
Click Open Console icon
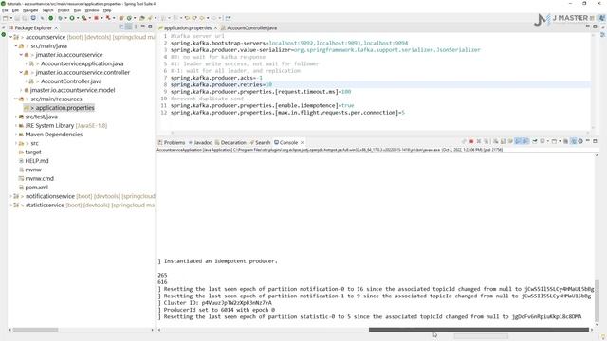[x=554, y=141]
